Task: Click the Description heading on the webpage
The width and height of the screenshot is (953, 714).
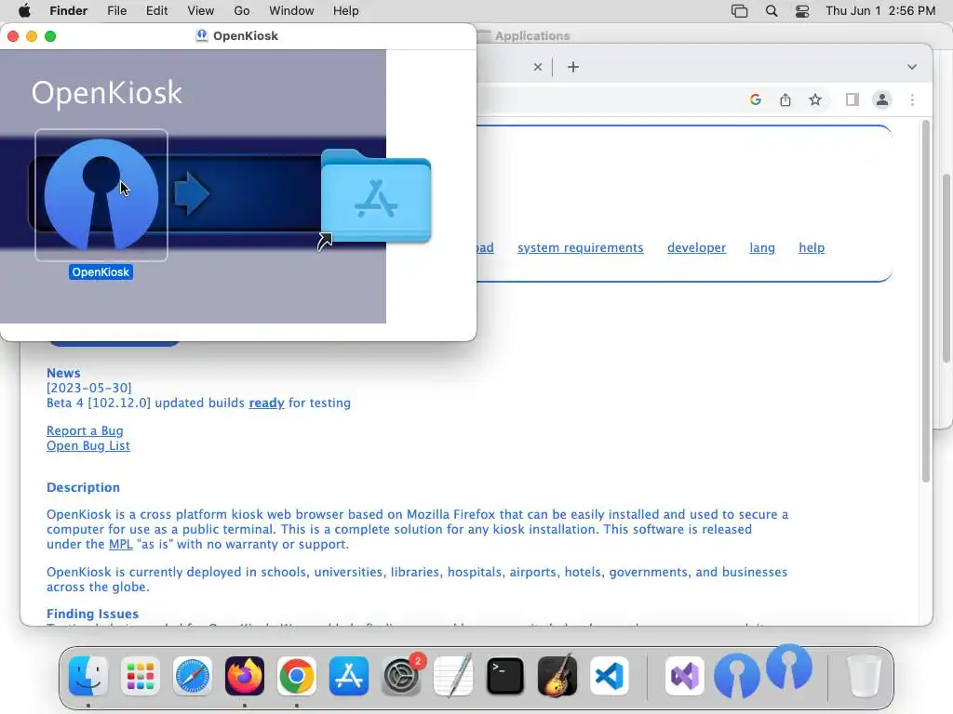Action: point(83,487)
